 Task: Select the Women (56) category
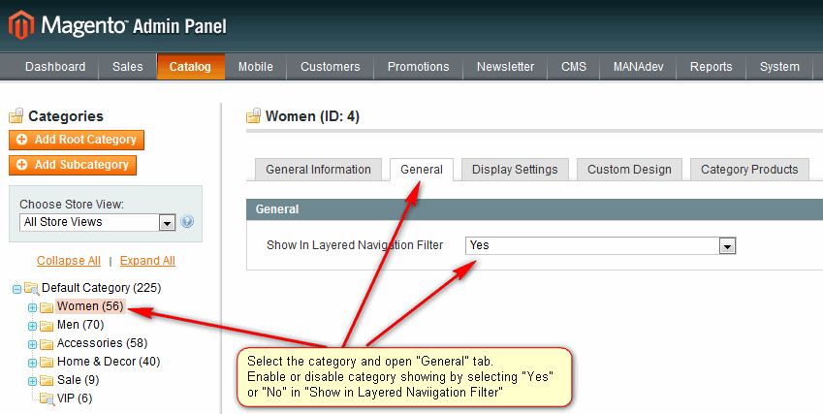[x=90, y=306]
